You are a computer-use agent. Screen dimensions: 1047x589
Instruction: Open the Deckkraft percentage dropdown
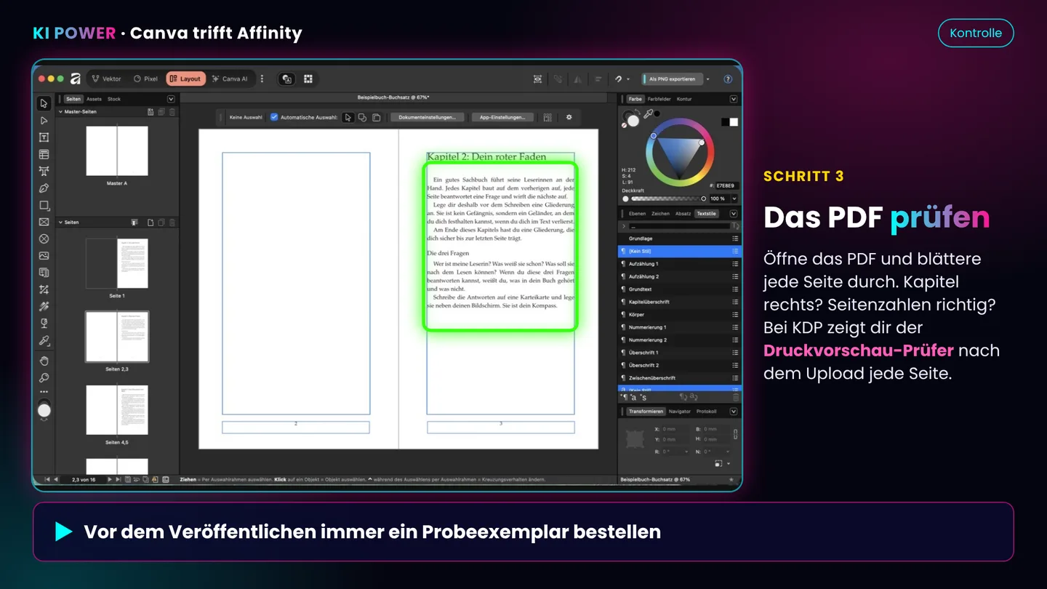[x=734, y=199]
